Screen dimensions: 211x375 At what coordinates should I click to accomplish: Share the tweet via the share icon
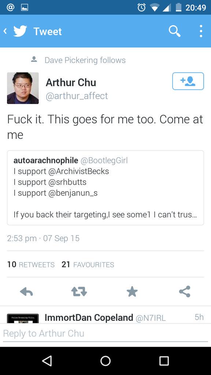pos(185,291)
